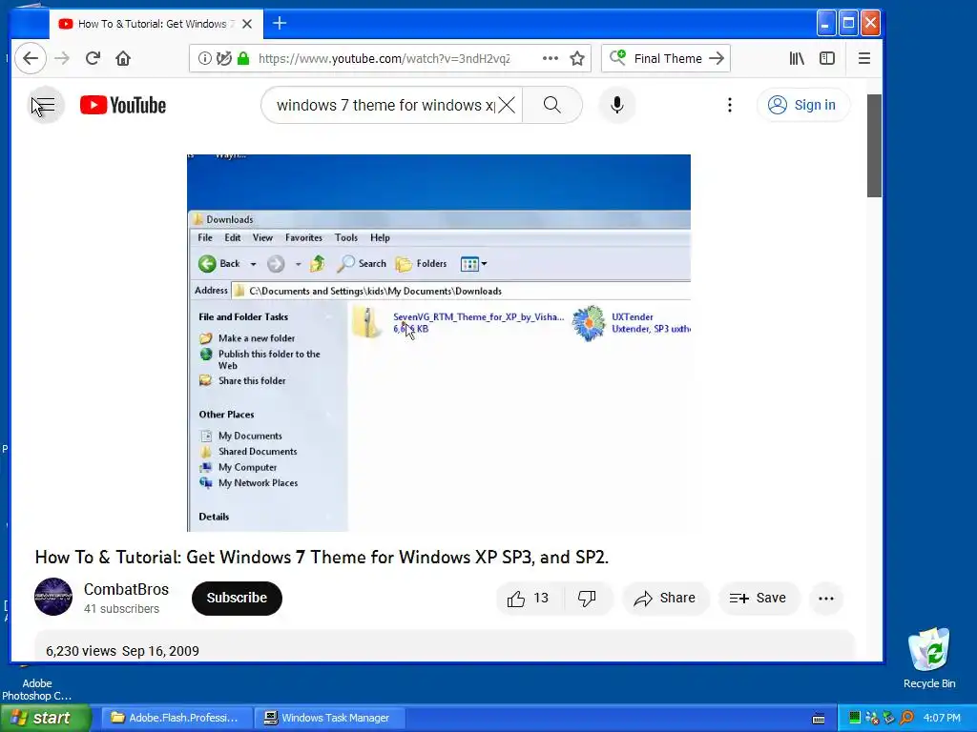The width and height of the screenshot is (977, 732).
Task: Share this video
Action: (x=665, y=599)
